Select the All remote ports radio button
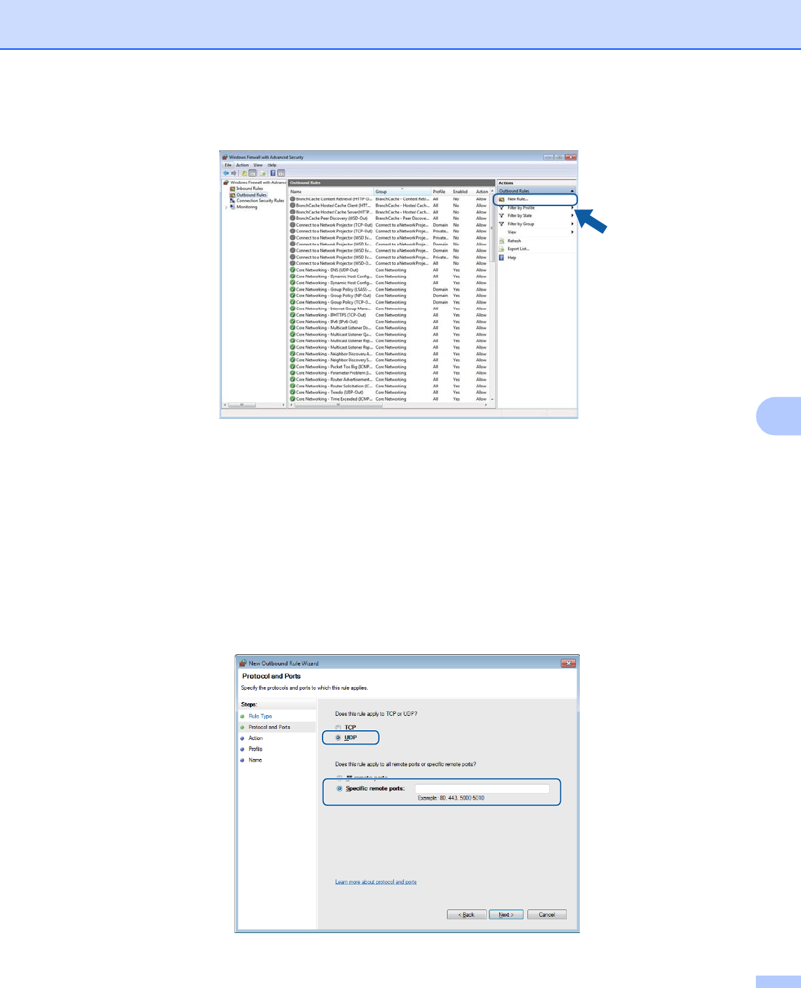The image size is (801, 988). pos(340,778)
